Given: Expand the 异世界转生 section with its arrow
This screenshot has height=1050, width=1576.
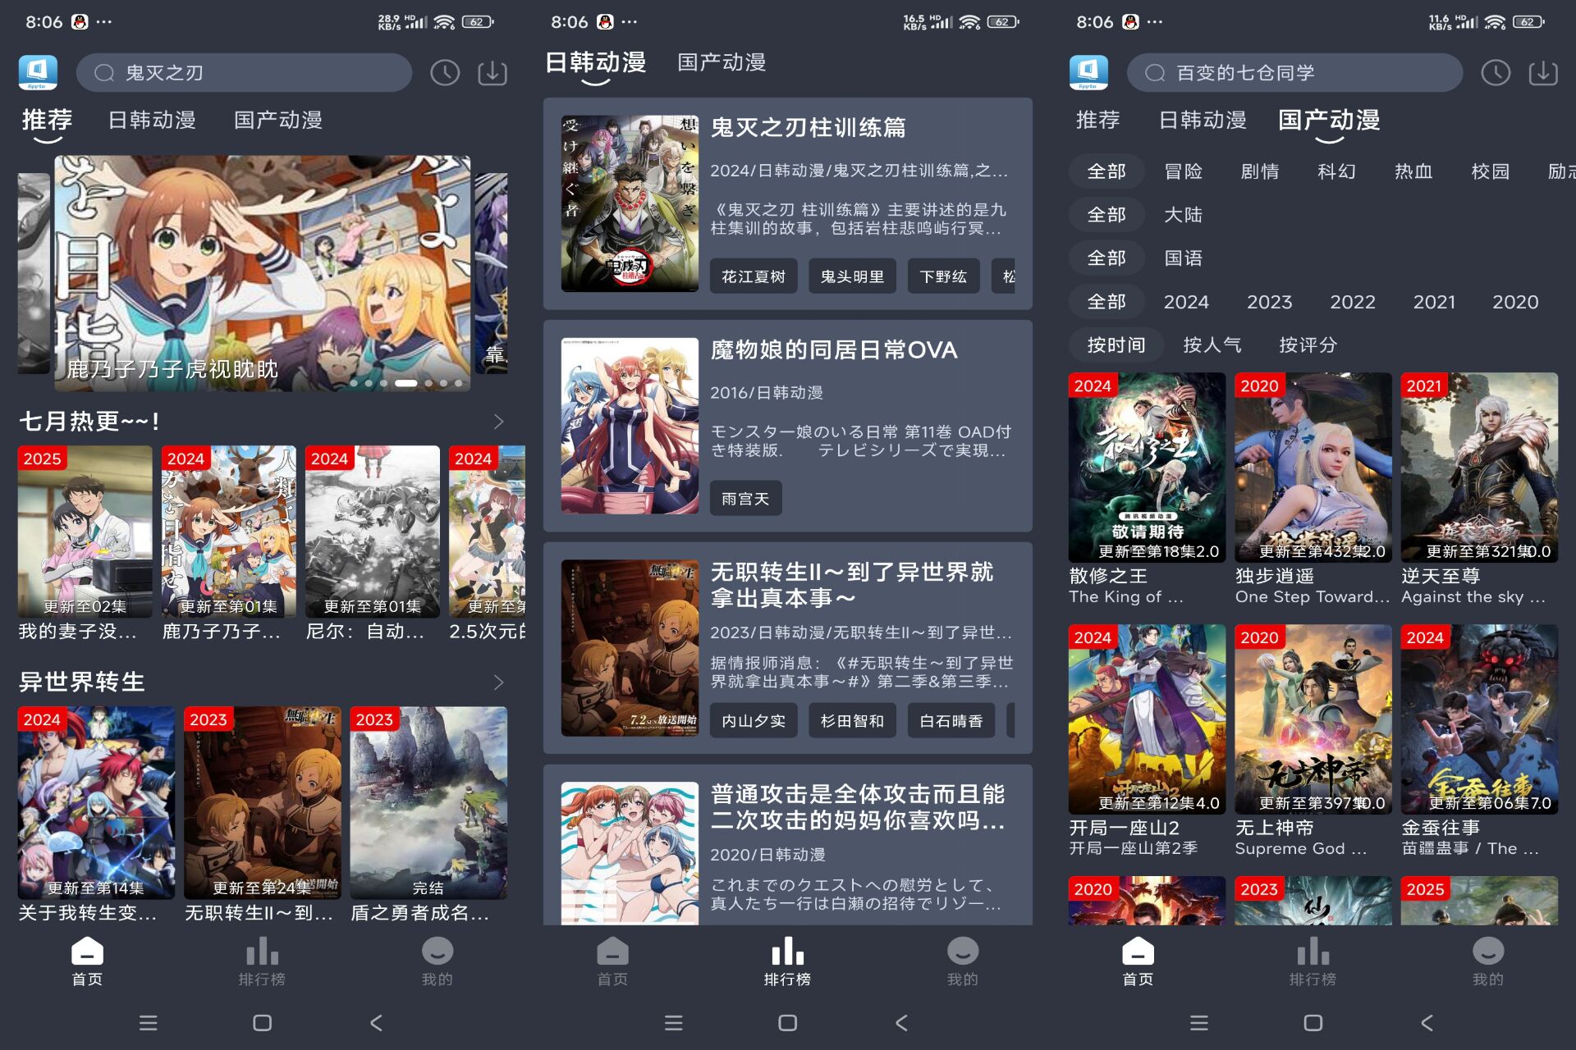Looking at the screenshot, I should tap(498, 682).
